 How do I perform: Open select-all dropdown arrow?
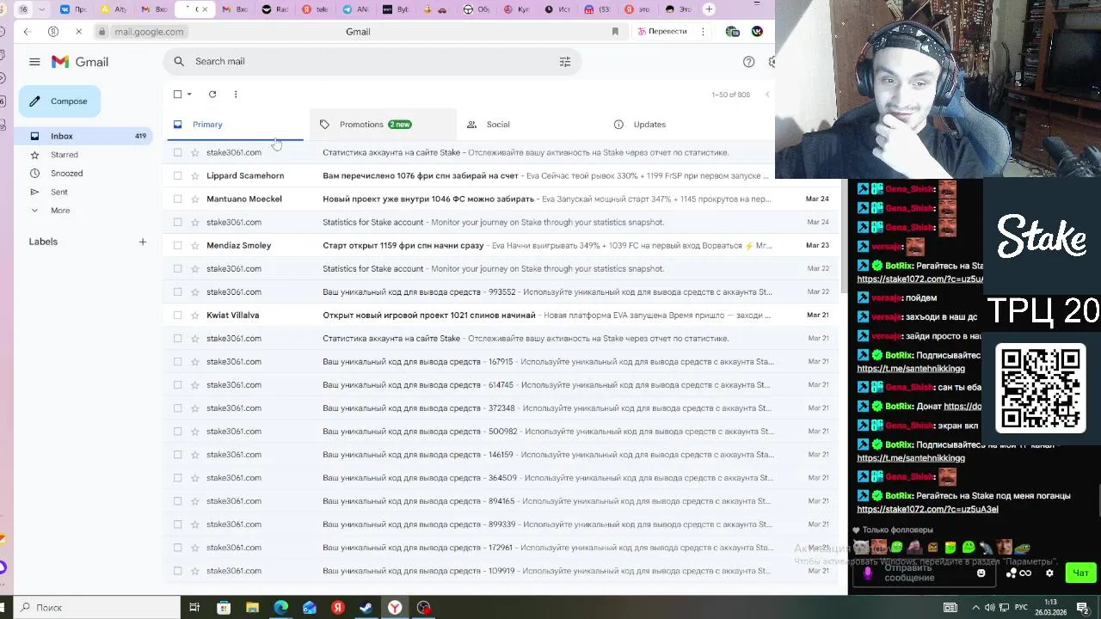click(x=189, y=95)
